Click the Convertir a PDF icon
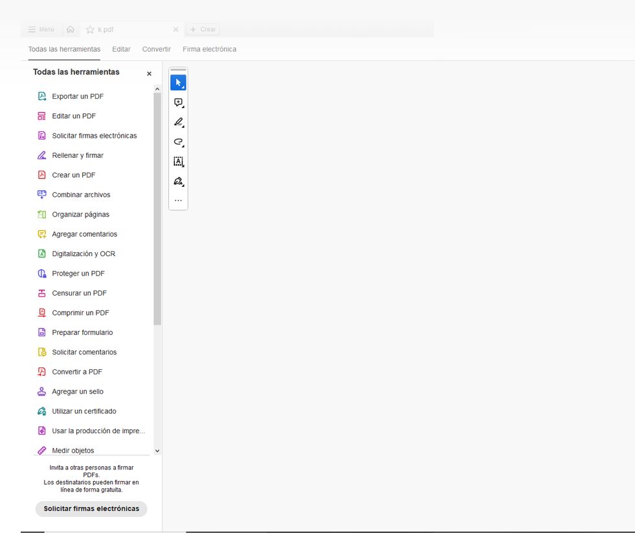The width and height of the screenshot is (635, 538). 41,372
